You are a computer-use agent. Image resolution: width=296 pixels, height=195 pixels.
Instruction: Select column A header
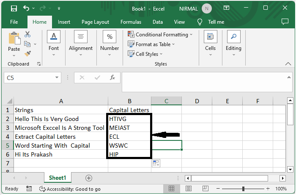coord(61,101)
